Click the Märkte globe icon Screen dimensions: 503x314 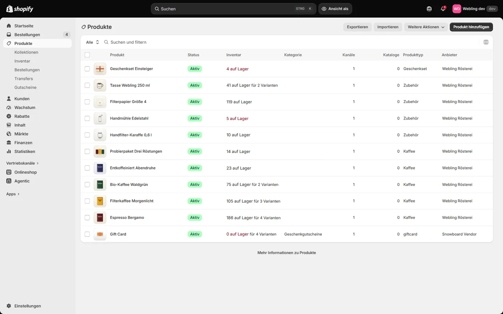9,134
